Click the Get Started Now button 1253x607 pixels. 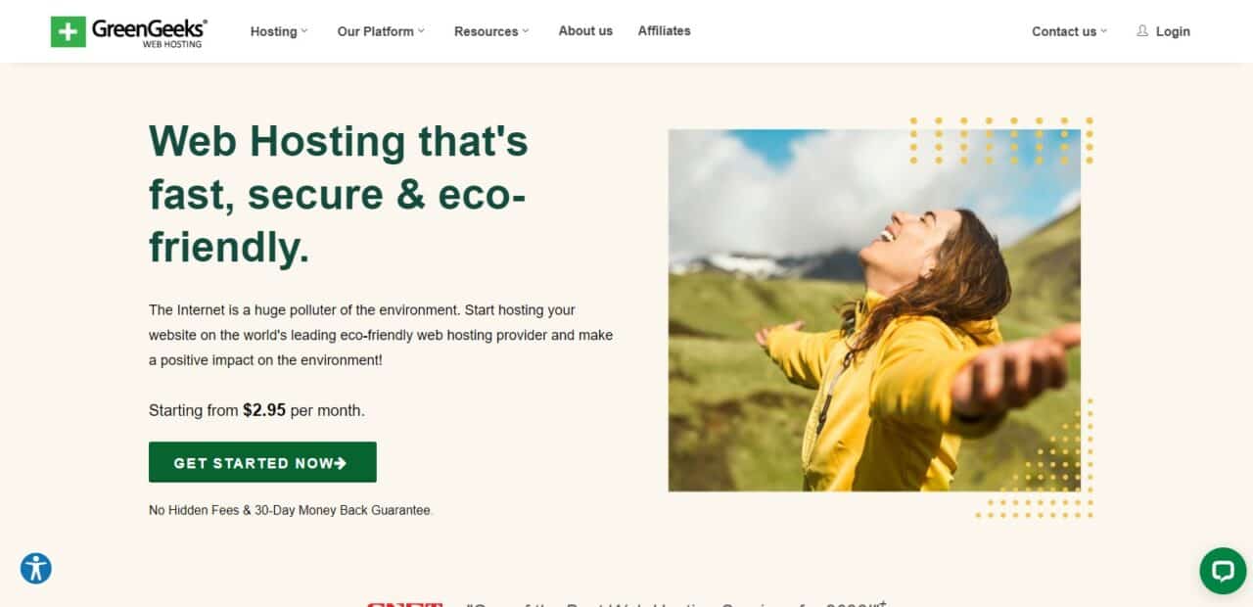(262, 462)
